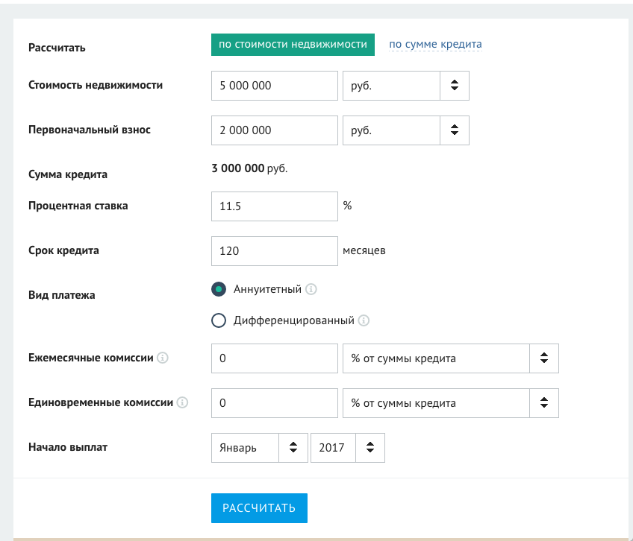The width and height of the screenshot is (633, 541).
Task: Click the Процентная ставка input field
Action: (275, 206)
